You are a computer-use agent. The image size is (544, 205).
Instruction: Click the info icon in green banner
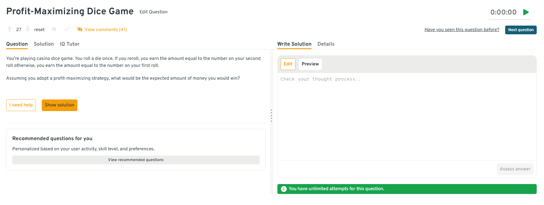(284, 189)
